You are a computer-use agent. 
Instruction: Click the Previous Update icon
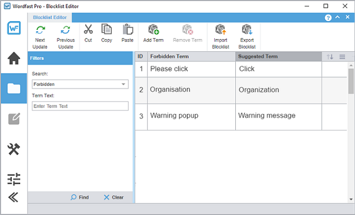pyautogui.click(x=66, y=30)
